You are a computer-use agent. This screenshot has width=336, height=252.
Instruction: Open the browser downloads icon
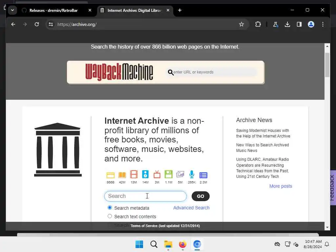tap(287, 24)
